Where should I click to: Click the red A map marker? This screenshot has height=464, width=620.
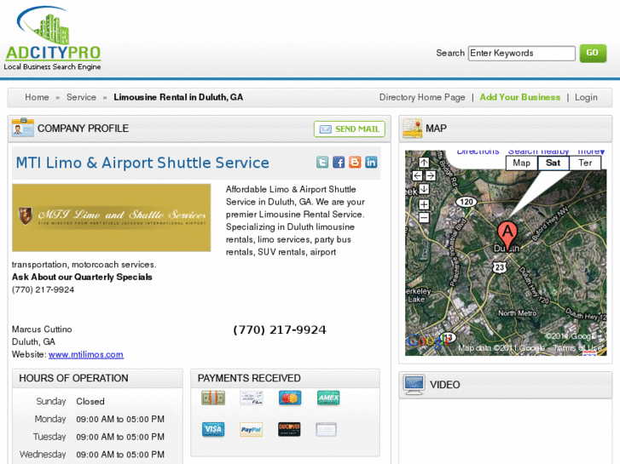507,234
